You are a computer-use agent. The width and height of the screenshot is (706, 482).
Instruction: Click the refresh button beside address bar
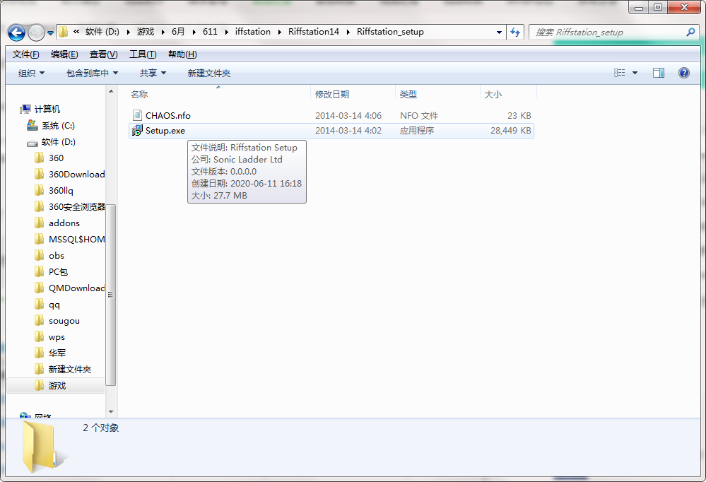(515, 32)
